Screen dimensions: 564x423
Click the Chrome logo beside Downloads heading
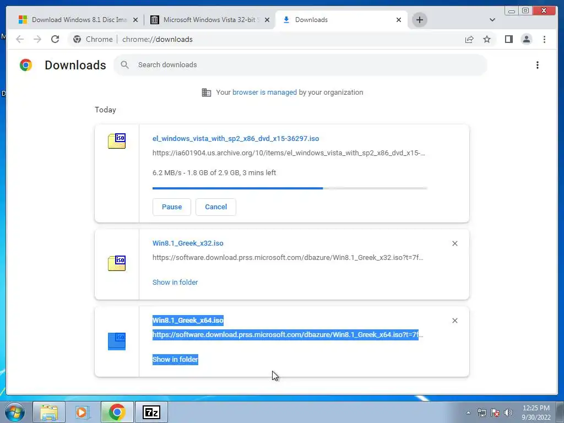tap(26, 65)
